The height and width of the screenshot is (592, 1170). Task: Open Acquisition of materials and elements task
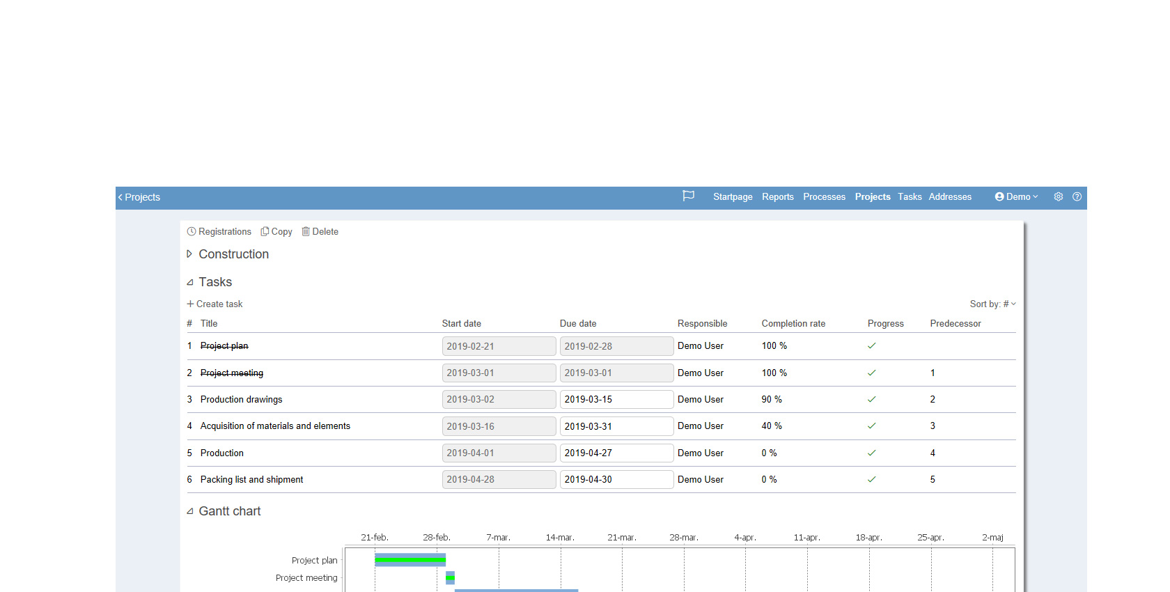(x=275, y=426)
